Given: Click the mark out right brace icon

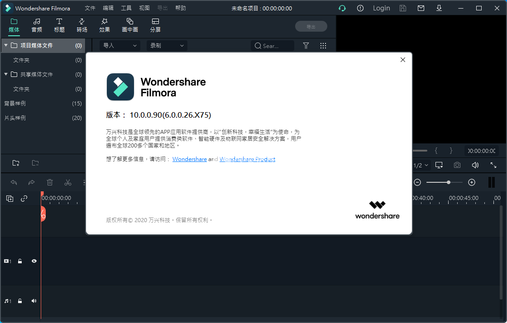Looking at the screenshot, I should tap(451, 151).
